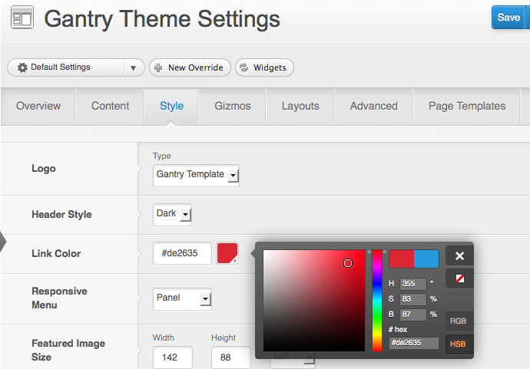Switch color picker to HSB mode

click(x=459, y=345)
